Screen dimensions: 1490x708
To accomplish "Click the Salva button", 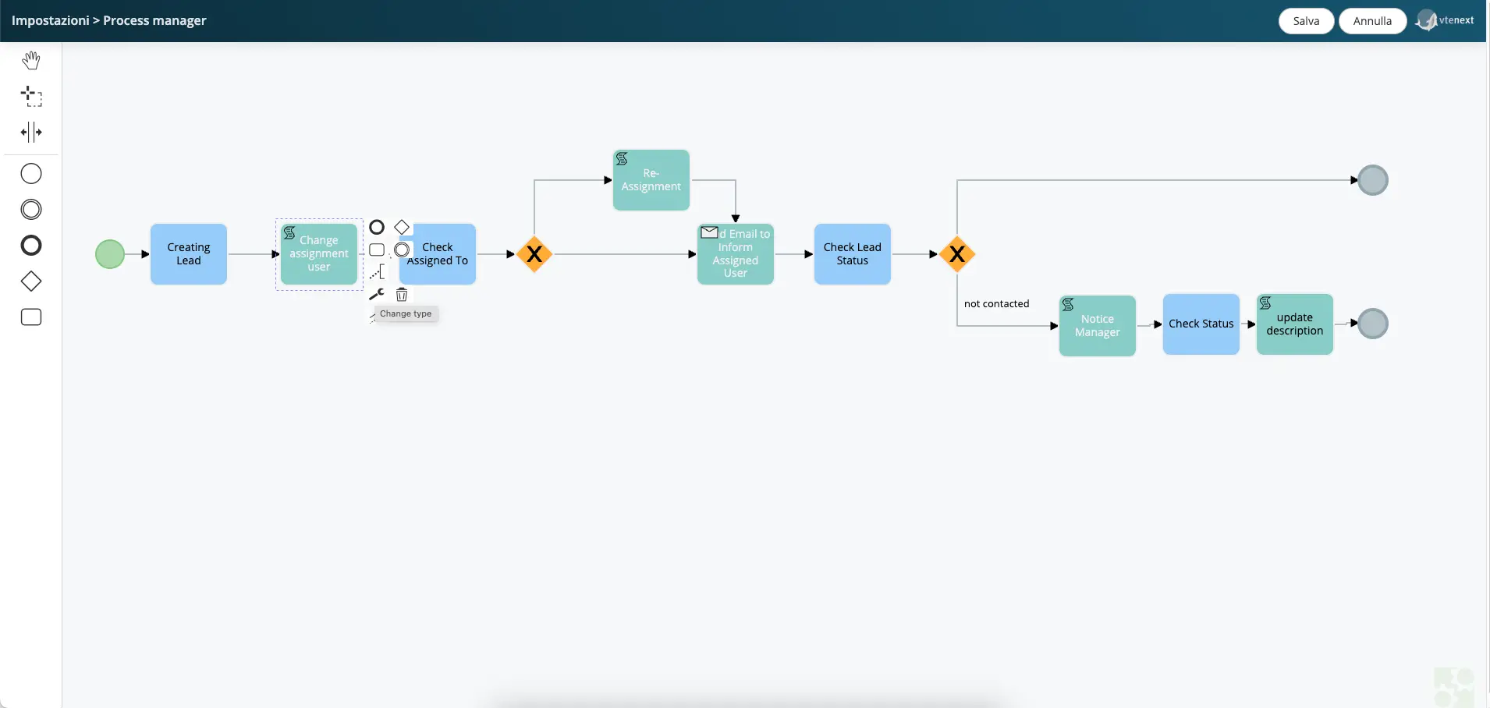I will click(x=1306, y=21).
